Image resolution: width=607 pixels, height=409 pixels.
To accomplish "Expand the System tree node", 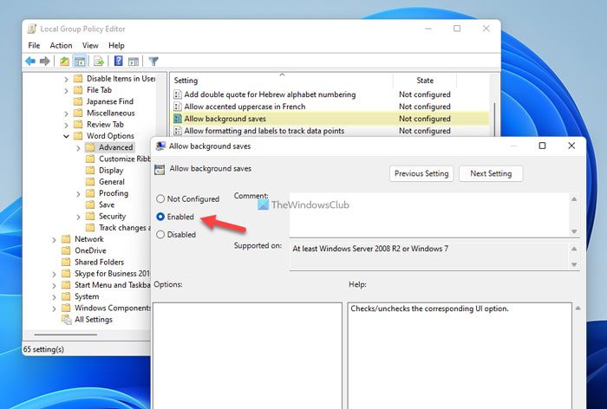I will 54,297.
